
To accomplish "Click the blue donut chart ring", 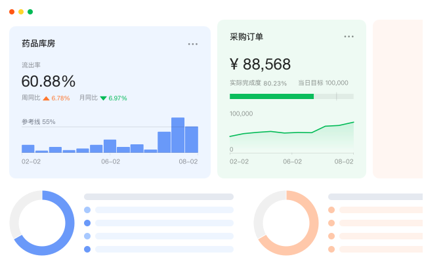I will coord(70,223).
